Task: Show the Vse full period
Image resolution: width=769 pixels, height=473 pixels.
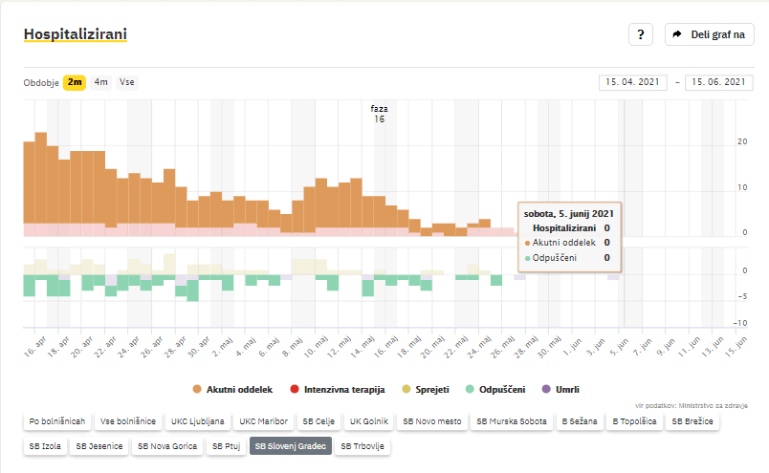Action: [x=127, y=82]
